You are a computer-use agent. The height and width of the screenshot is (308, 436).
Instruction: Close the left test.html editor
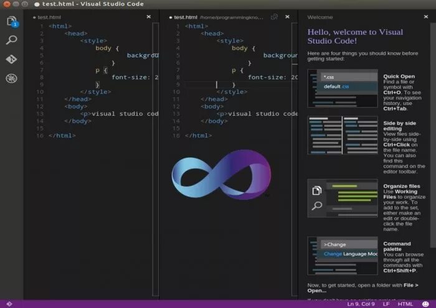click(x=149, y=17)
